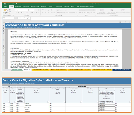Click the decrease font size icon

[x=38, y=10]
